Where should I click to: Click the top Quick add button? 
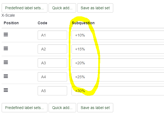pos(62,8)
